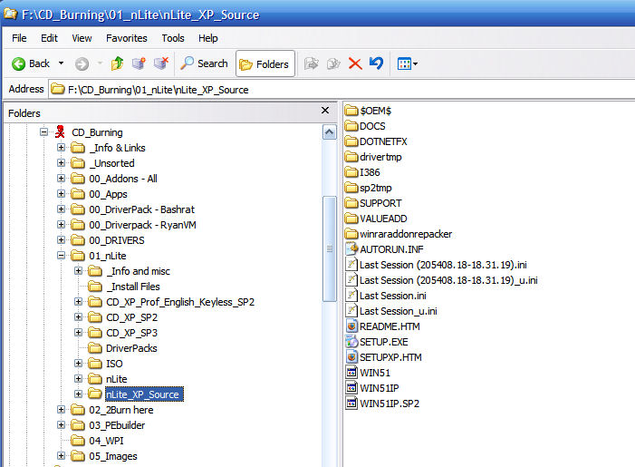Select the SETUPXP.HTM file icon
The image size is (635, 467).
tap(351, 356)
